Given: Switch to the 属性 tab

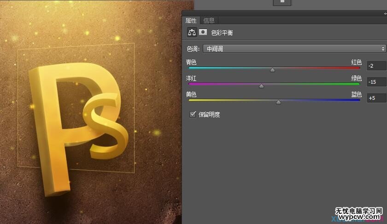Looking at the screenshot, I should click(191, 20).
